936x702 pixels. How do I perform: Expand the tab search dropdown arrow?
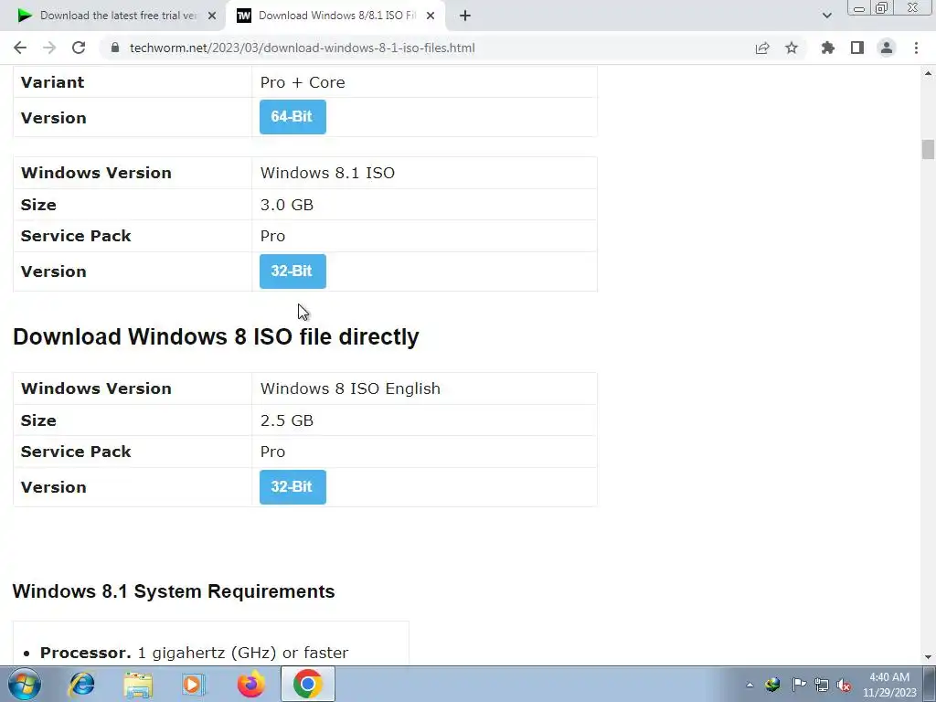tap(826, 16)
